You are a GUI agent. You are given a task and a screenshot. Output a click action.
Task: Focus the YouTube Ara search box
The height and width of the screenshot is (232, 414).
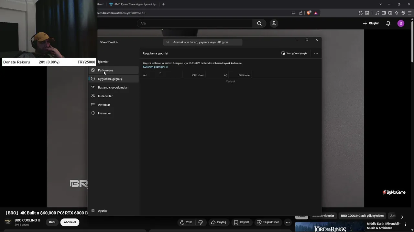195,23
